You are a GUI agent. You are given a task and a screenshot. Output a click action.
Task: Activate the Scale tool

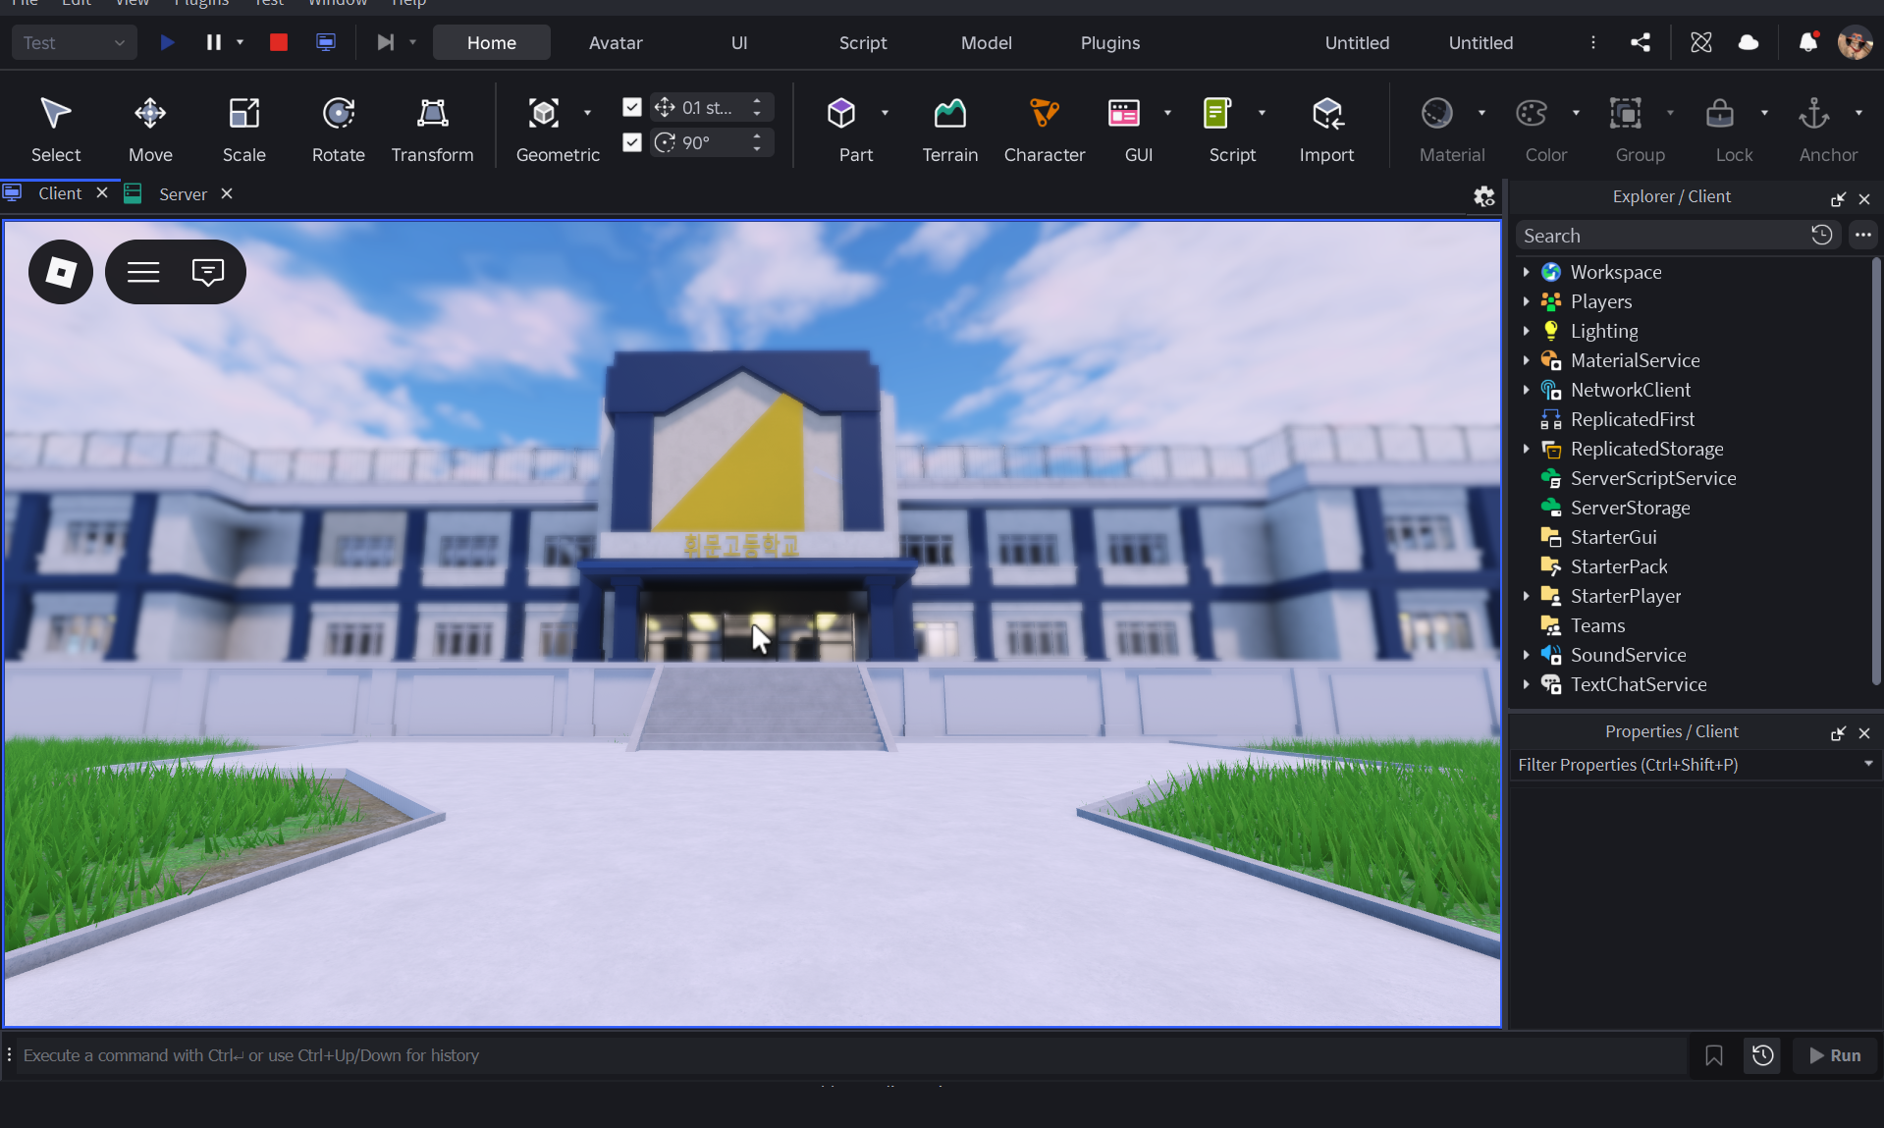244,130
